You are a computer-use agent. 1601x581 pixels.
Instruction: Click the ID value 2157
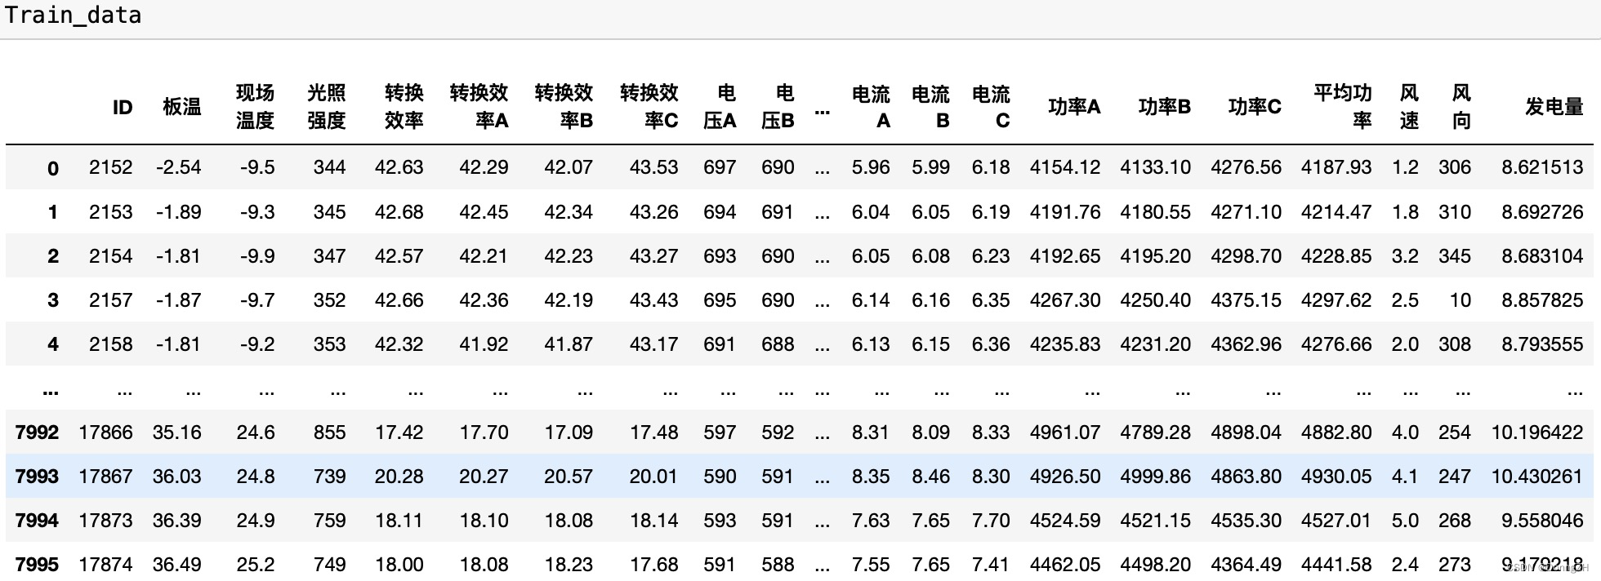coord(110,300)
